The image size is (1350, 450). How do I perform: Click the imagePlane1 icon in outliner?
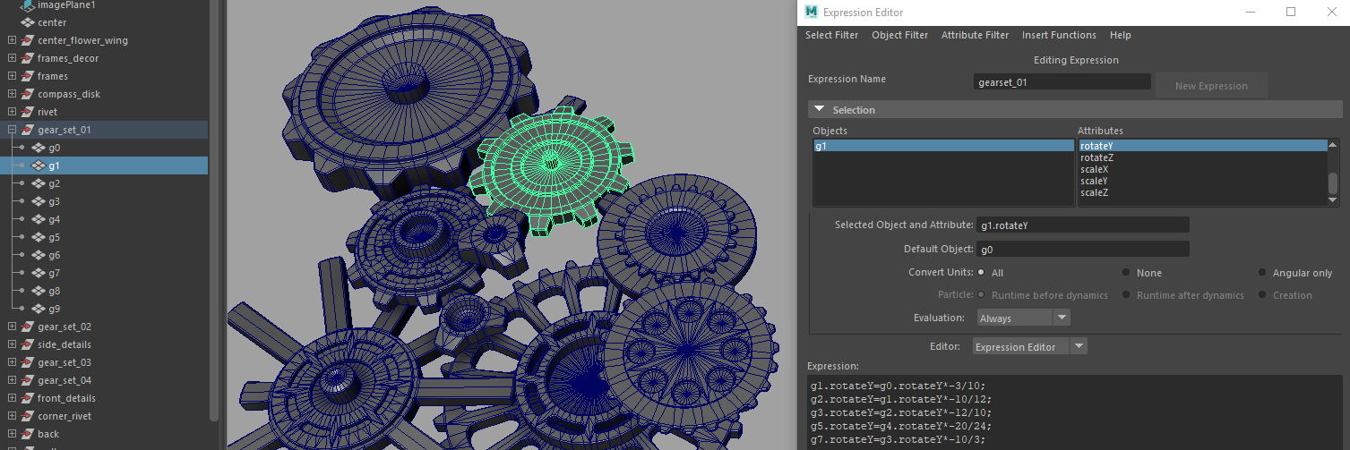[x=27, y=5]
